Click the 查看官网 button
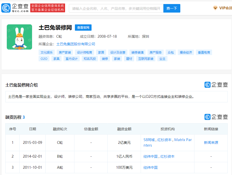This screenshot has height=175, width=232. coord(83,28)
